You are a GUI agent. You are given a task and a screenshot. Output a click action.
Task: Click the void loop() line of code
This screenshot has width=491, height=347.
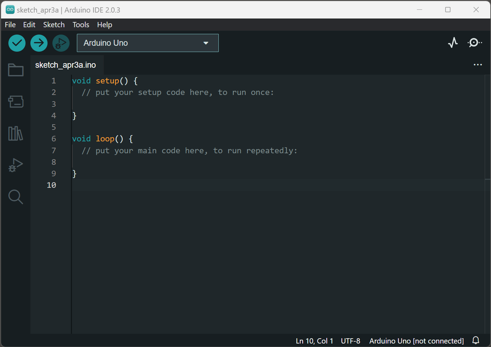102,139
